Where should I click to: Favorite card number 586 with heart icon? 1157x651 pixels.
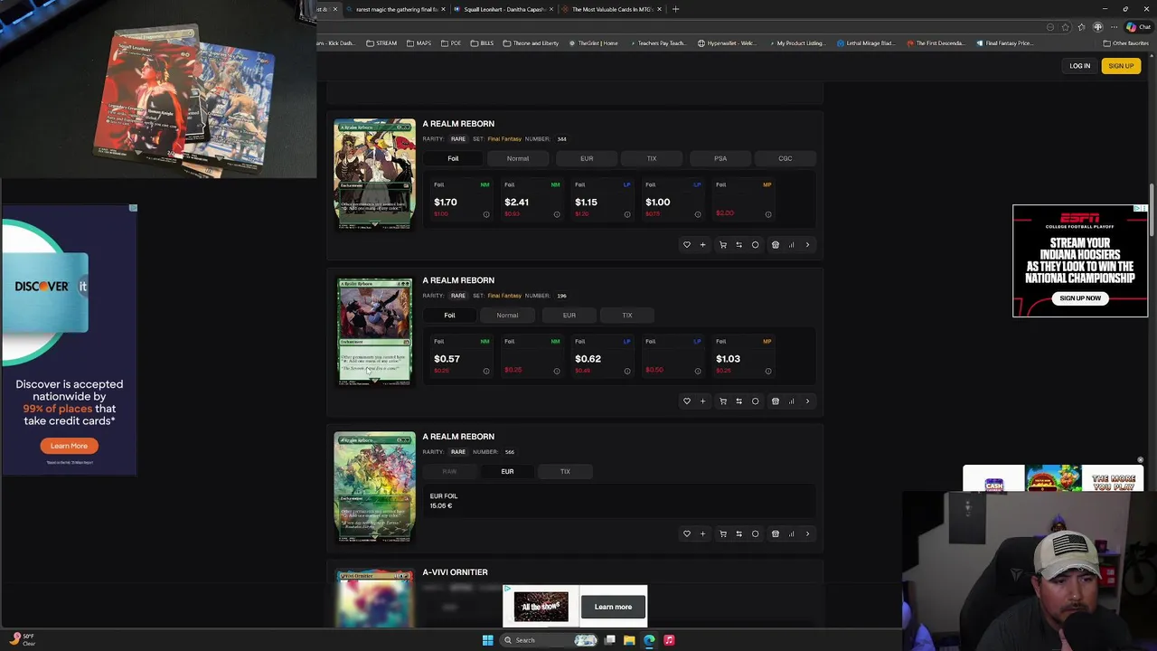[x=687, y=533]
